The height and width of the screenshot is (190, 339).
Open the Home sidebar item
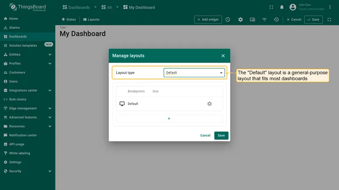tap(28, 19)
